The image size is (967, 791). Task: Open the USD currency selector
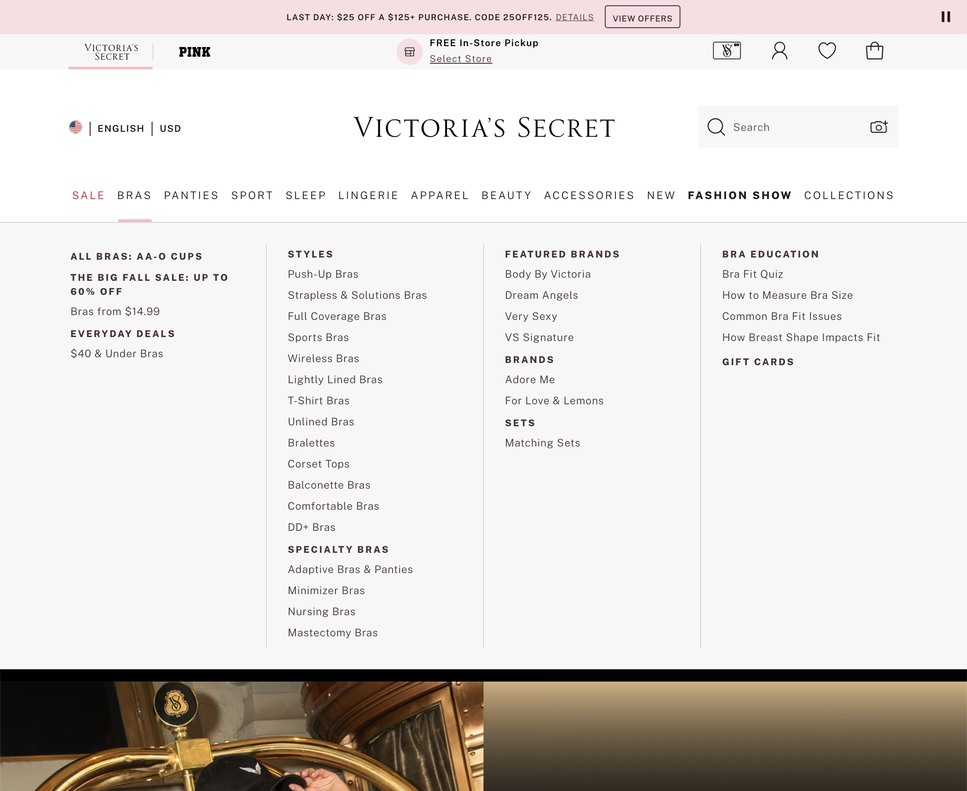(170, 128)
